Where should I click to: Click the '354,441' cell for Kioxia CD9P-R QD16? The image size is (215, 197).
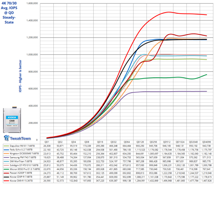point(100,177)
